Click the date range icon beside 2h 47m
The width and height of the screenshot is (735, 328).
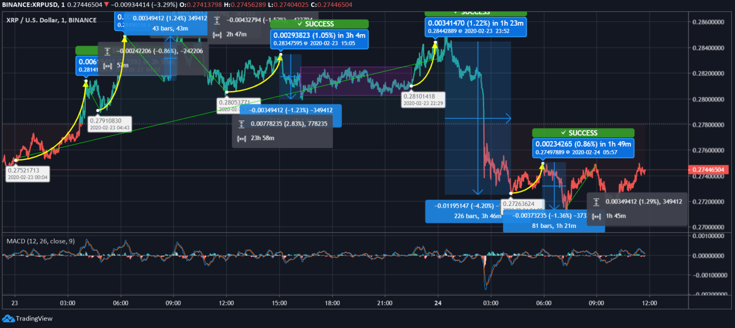[x=217, y=35]
